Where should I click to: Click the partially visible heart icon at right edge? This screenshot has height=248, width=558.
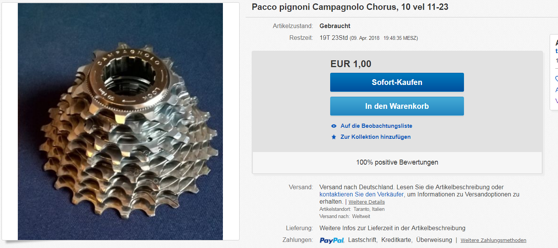pyautogui.click(x=556, y=79)
